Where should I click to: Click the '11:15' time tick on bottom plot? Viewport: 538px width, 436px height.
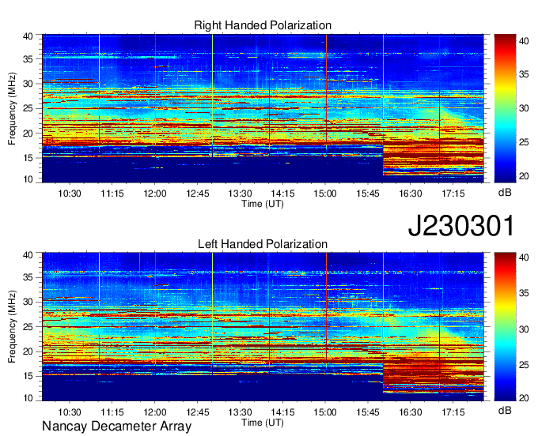(112, 412)
